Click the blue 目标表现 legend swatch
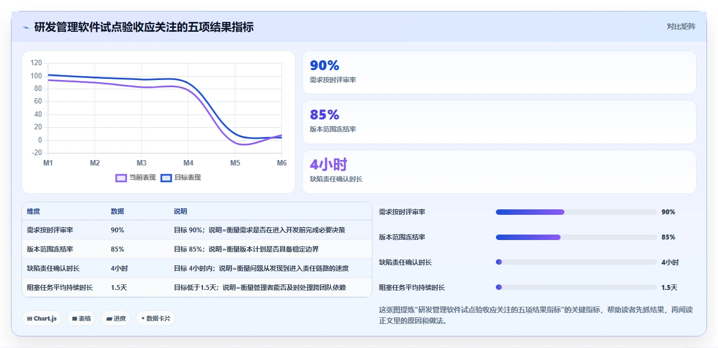The height and width of the screenshot is (348, 718). [x=166, y=178]
